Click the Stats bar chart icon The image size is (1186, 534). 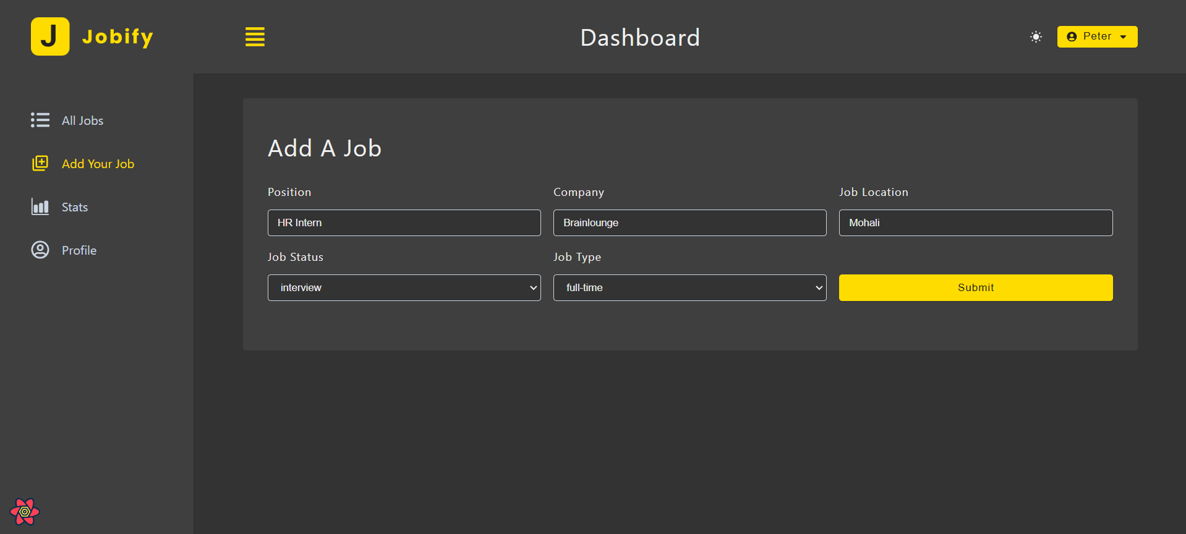40,206
